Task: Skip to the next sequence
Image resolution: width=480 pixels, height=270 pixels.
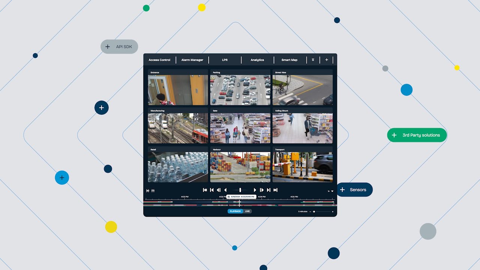Action: (268, 190)
